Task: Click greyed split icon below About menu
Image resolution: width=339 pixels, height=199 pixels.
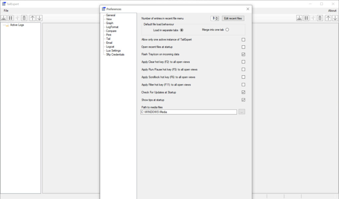Action: pos(313,18)
